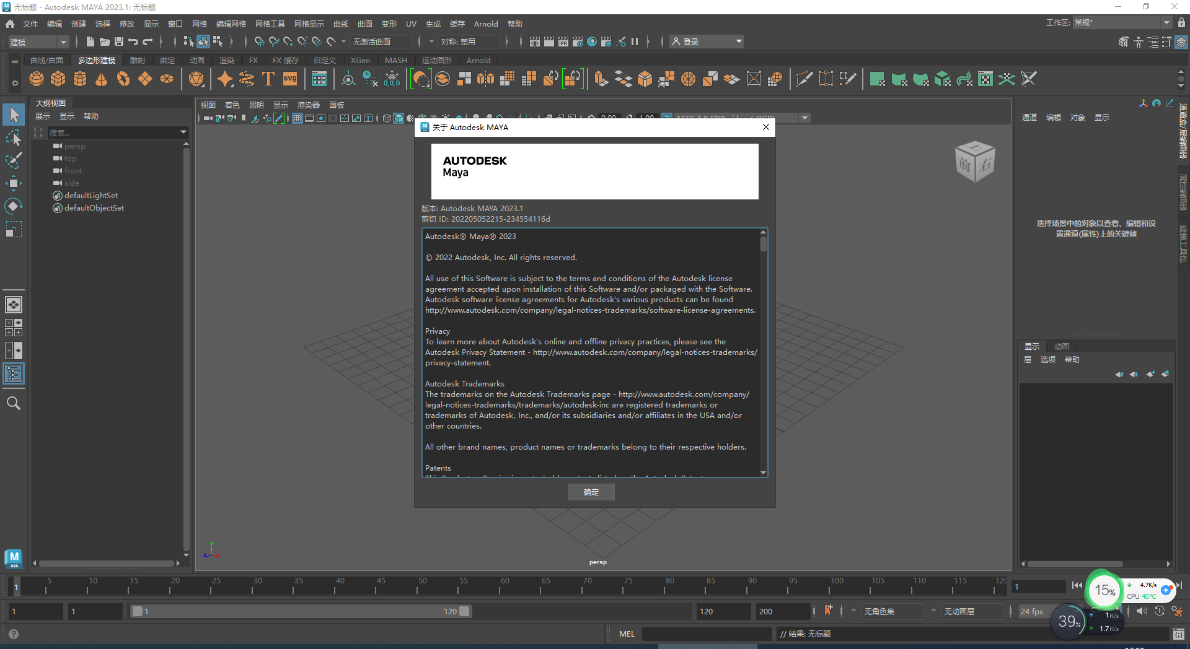Screen dimensions: 1190x649
Task: Open the Render Settings icon in status line
Action: tap(577, 41)
